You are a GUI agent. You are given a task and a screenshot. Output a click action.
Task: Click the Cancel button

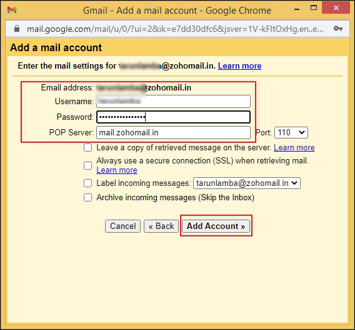click(x=122, y=226)
